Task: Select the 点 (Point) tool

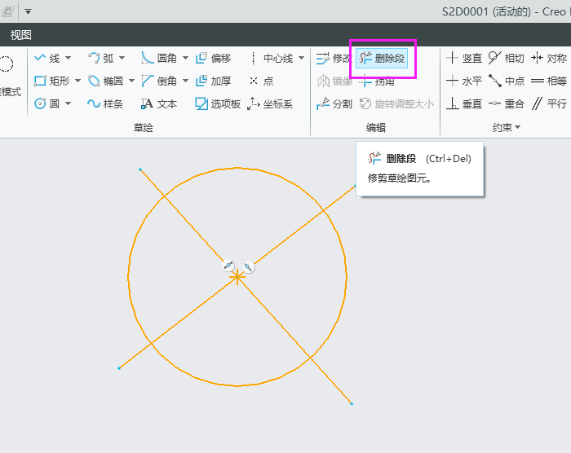Action: point(262,81)
